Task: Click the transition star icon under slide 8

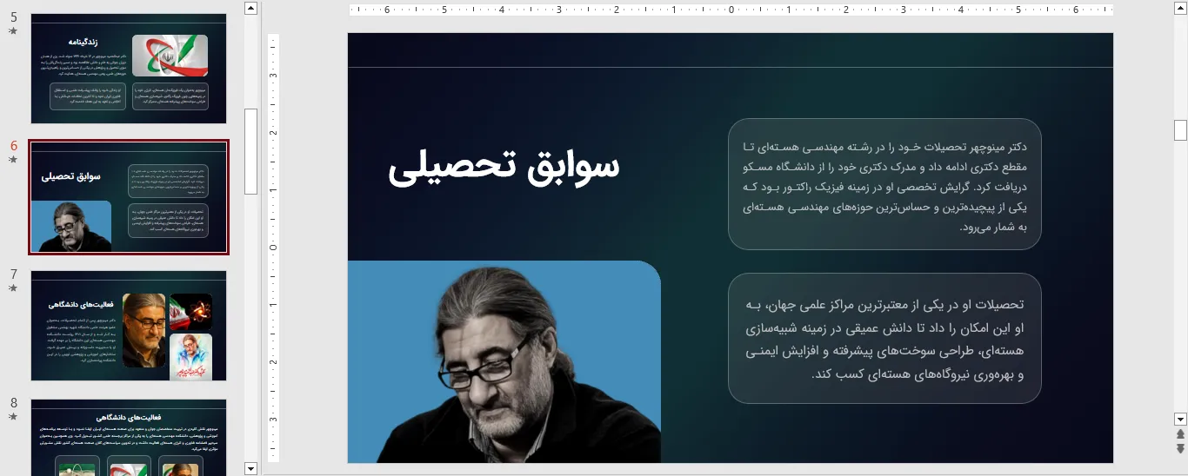Action: click(x=13, y=416)
